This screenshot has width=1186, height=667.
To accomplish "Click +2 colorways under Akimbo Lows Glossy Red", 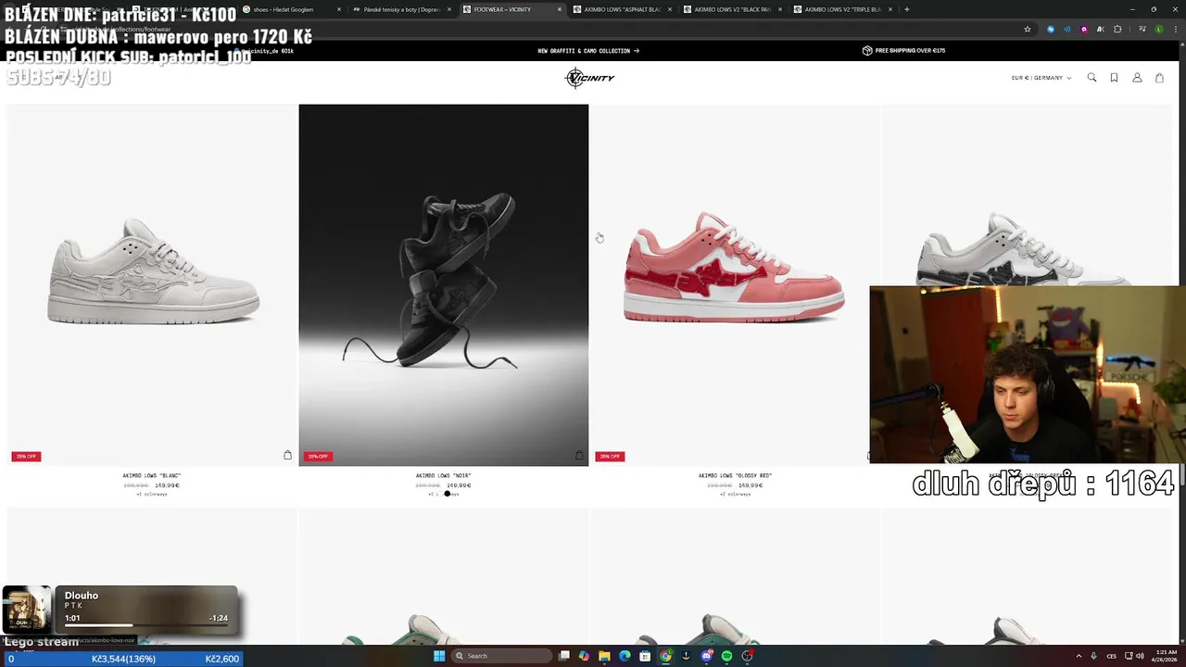I will pyautogui.click(x=736, y=494).
